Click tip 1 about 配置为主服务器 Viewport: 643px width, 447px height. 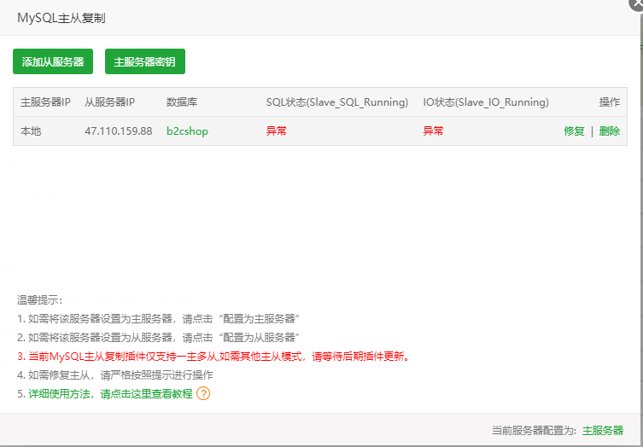158,318
